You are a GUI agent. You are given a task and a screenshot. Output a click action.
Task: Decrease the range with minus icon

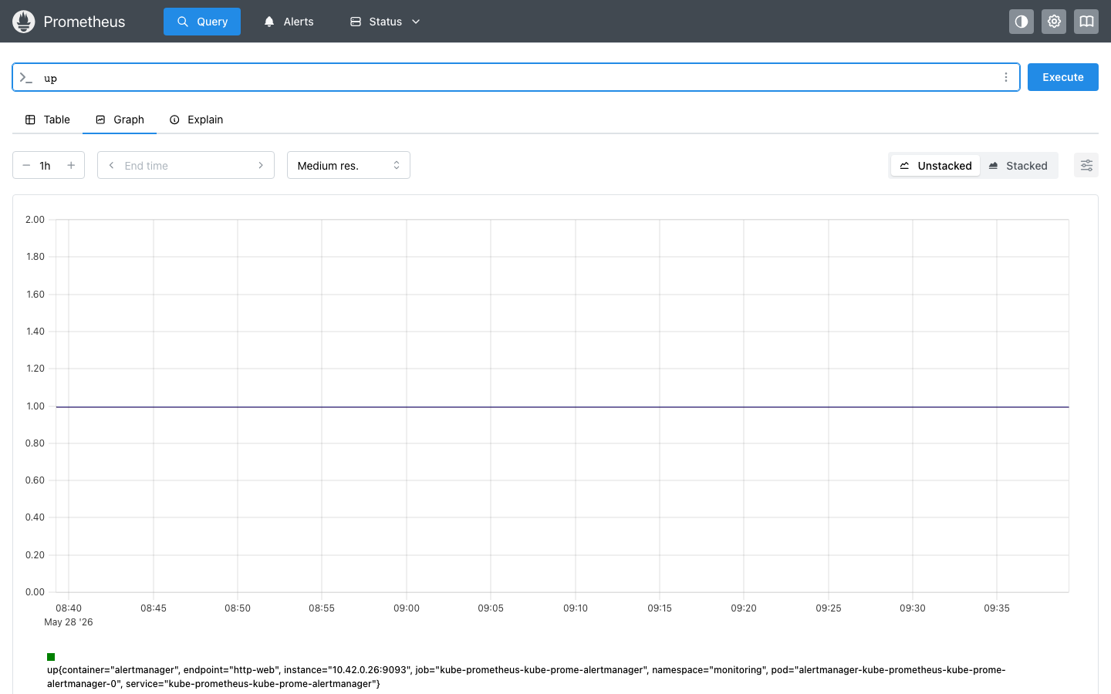pos(26,165)
